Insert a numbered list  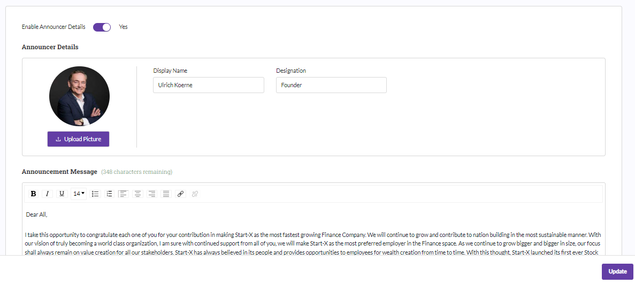tap(109, 194)
